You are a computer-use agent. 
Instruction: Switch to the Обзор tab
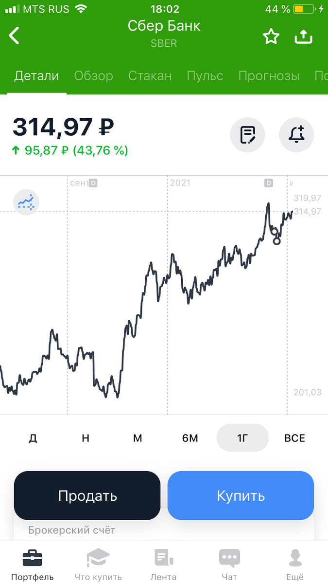[x=93, y=75]
